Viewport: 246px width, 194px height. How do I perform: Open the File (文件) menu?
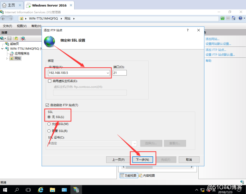tap(7, 26)
